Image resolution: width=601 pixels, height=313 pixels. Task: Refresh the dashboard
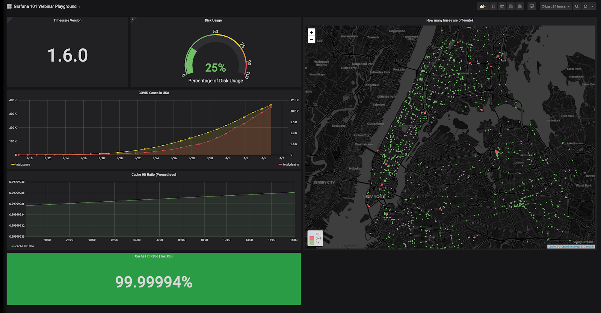585,6
